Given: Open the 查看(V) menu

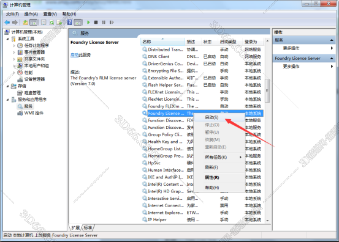Looking at the screenshot, I should tap(50, 14).
